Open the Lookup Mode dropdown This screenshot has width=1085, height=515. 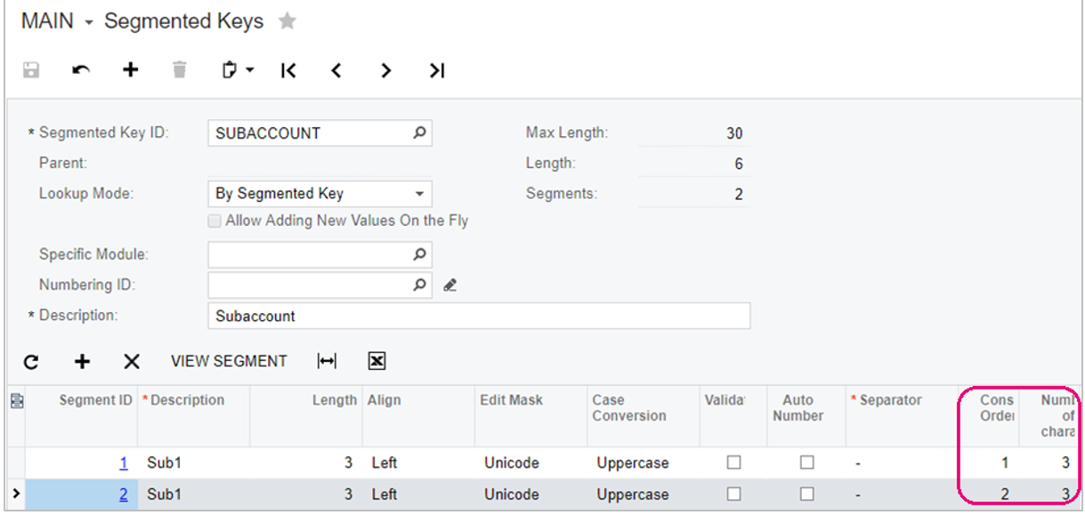[x=419, y=193]
